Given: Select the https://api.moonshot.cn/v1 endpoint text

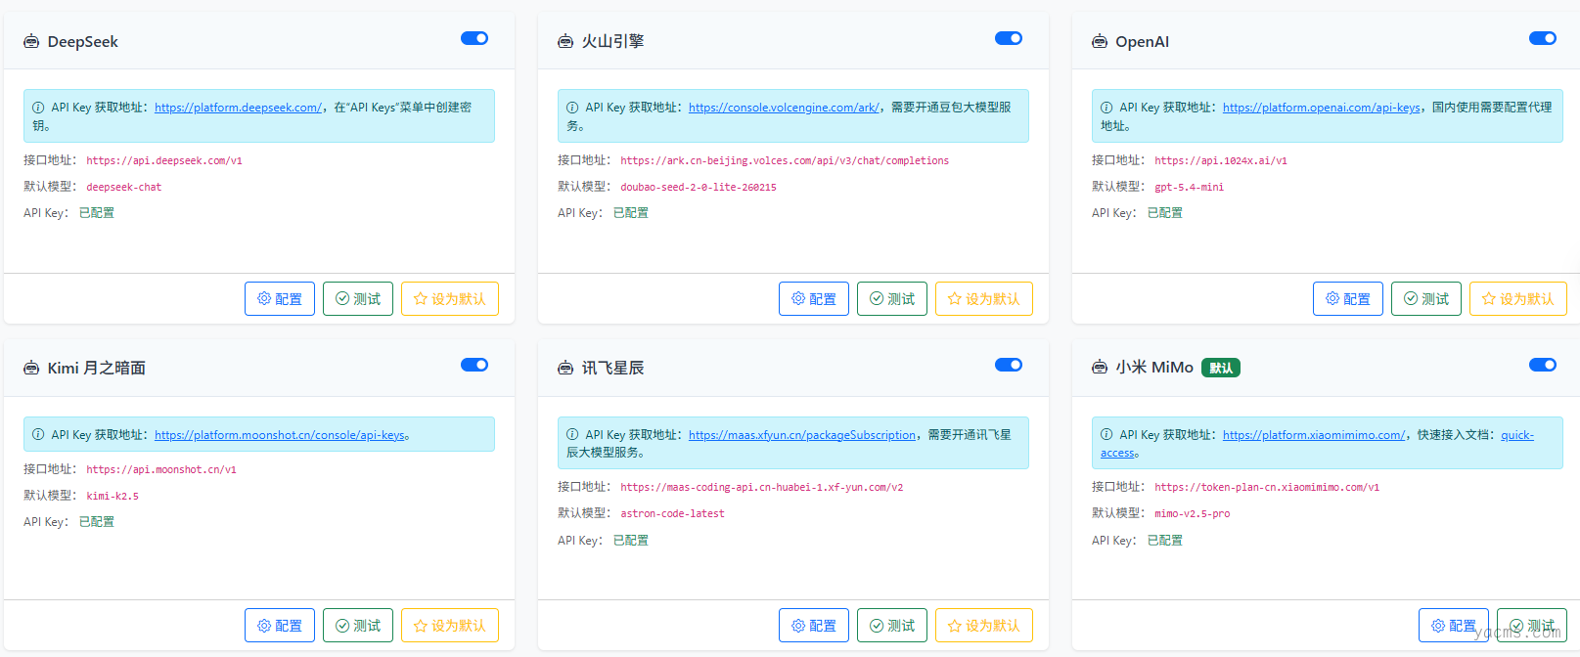Looking at the screenshot, I should point(161,469).
